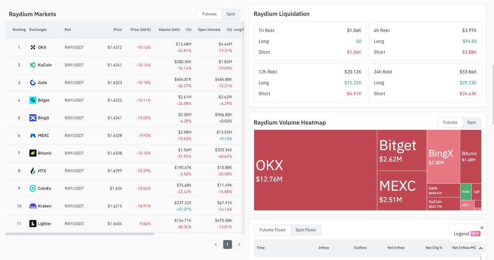Click 24h Rekt Short value $24.63K

tap(468, 93)
